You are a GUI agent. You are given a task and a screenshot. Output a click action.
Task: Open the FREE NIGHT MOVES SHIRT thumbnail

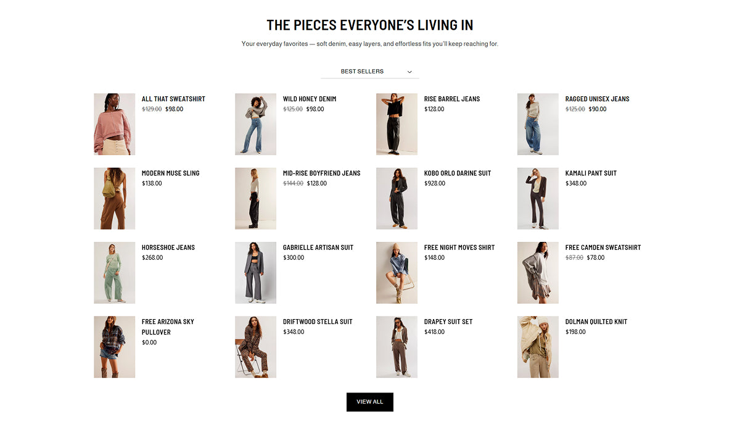click(x=397, y=273)
